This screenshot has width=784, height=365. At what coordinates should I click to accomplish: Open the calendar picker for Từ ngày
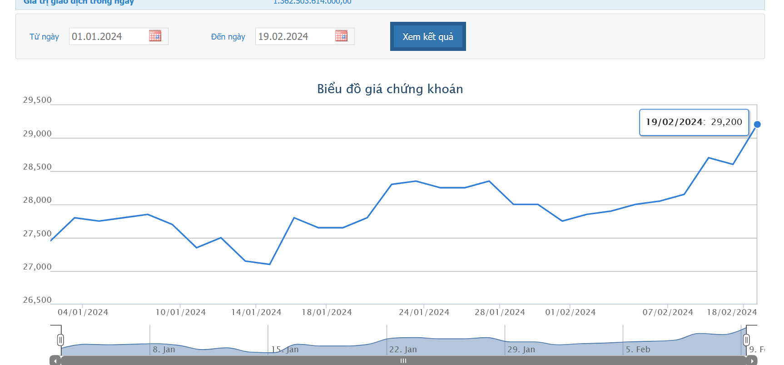tap(155, 36)
